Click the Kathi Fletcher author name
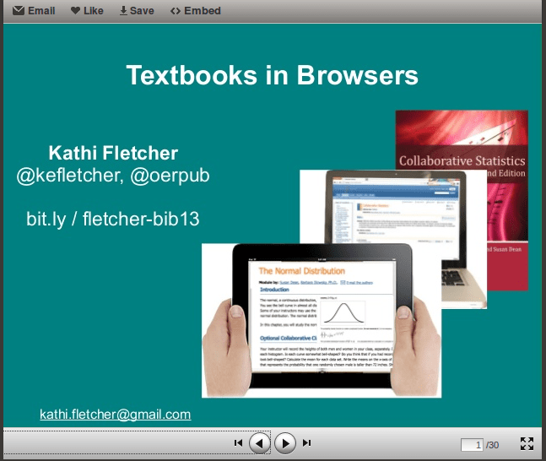The height and width of the screenshot is (461, 546). click(x=113, y=153)
